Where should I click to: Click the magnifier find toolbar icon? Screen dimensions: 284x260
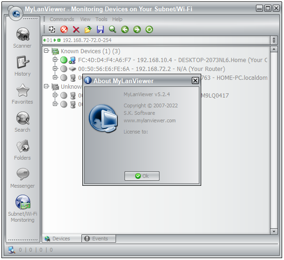click(x=112, y=29)
